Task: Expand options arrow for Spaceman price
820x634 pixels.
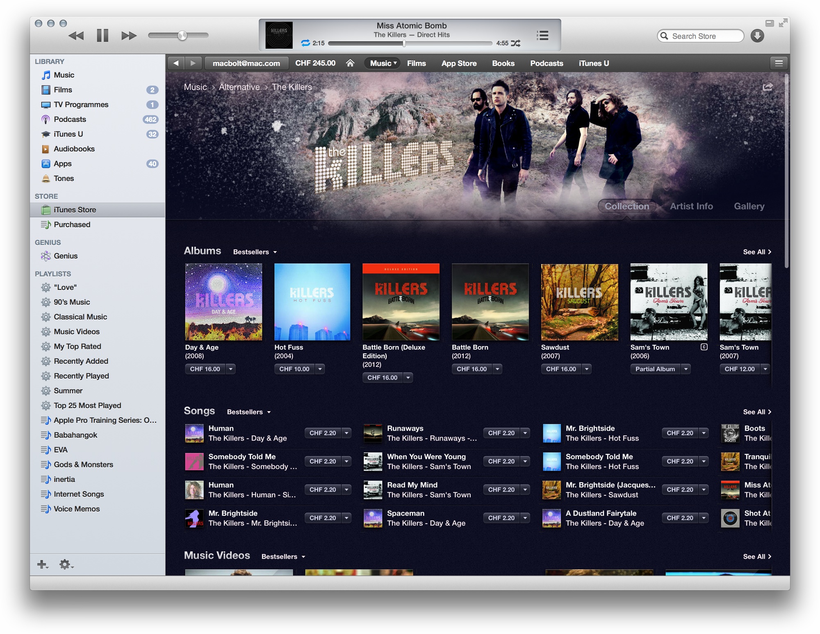Action: tap(525, 518)
